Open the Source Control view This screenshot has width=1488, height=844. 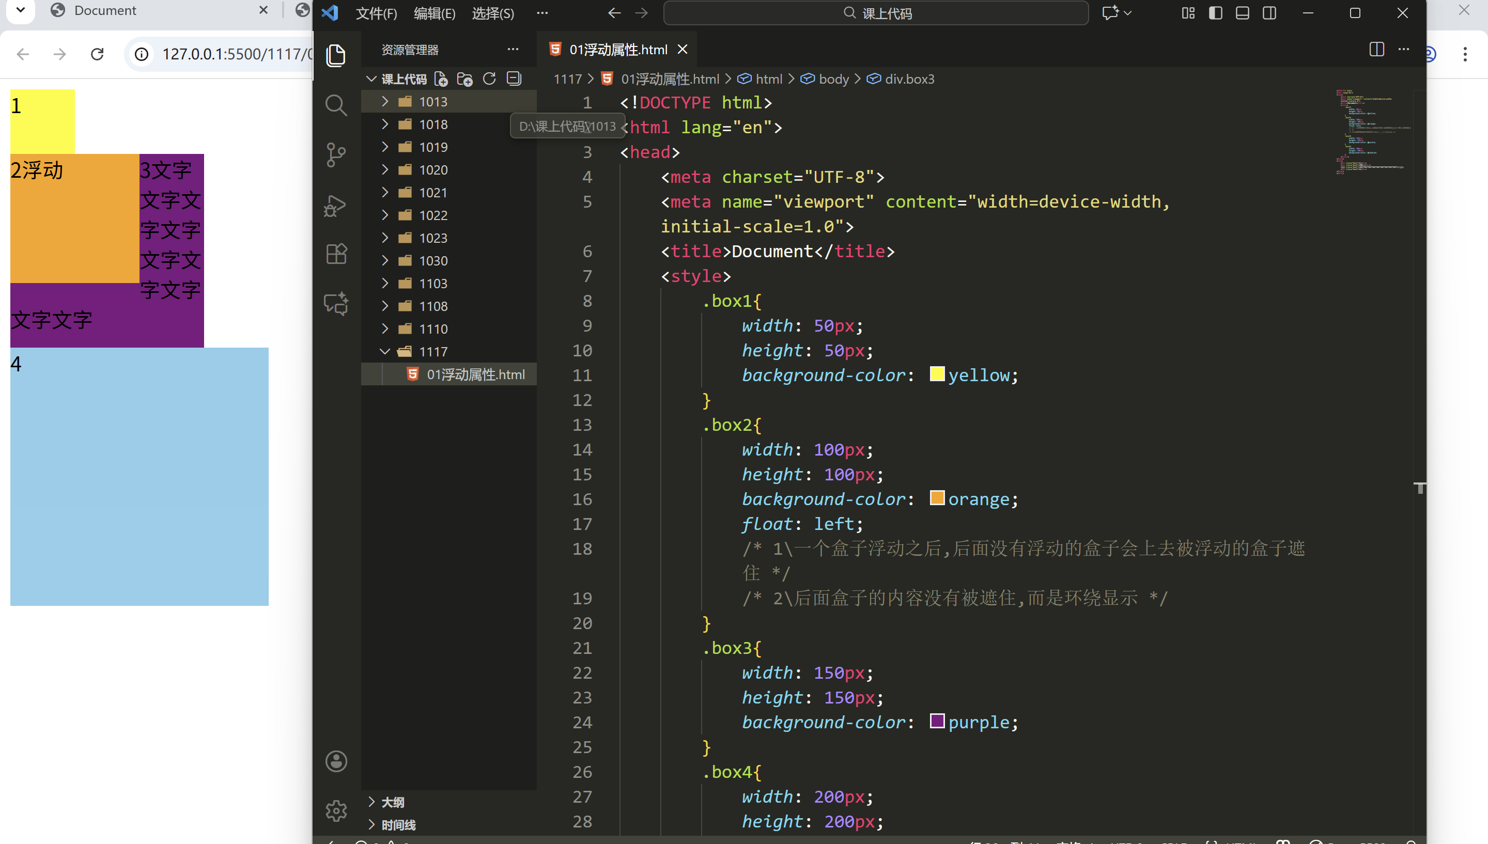pyautogui.click(x=336, y=155)
